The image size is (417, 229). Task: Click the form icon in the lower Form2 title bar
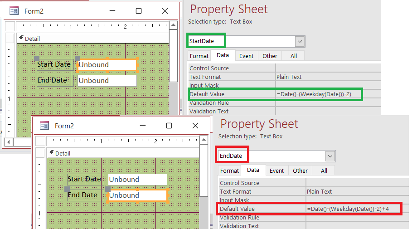click(x=44, y=126)
